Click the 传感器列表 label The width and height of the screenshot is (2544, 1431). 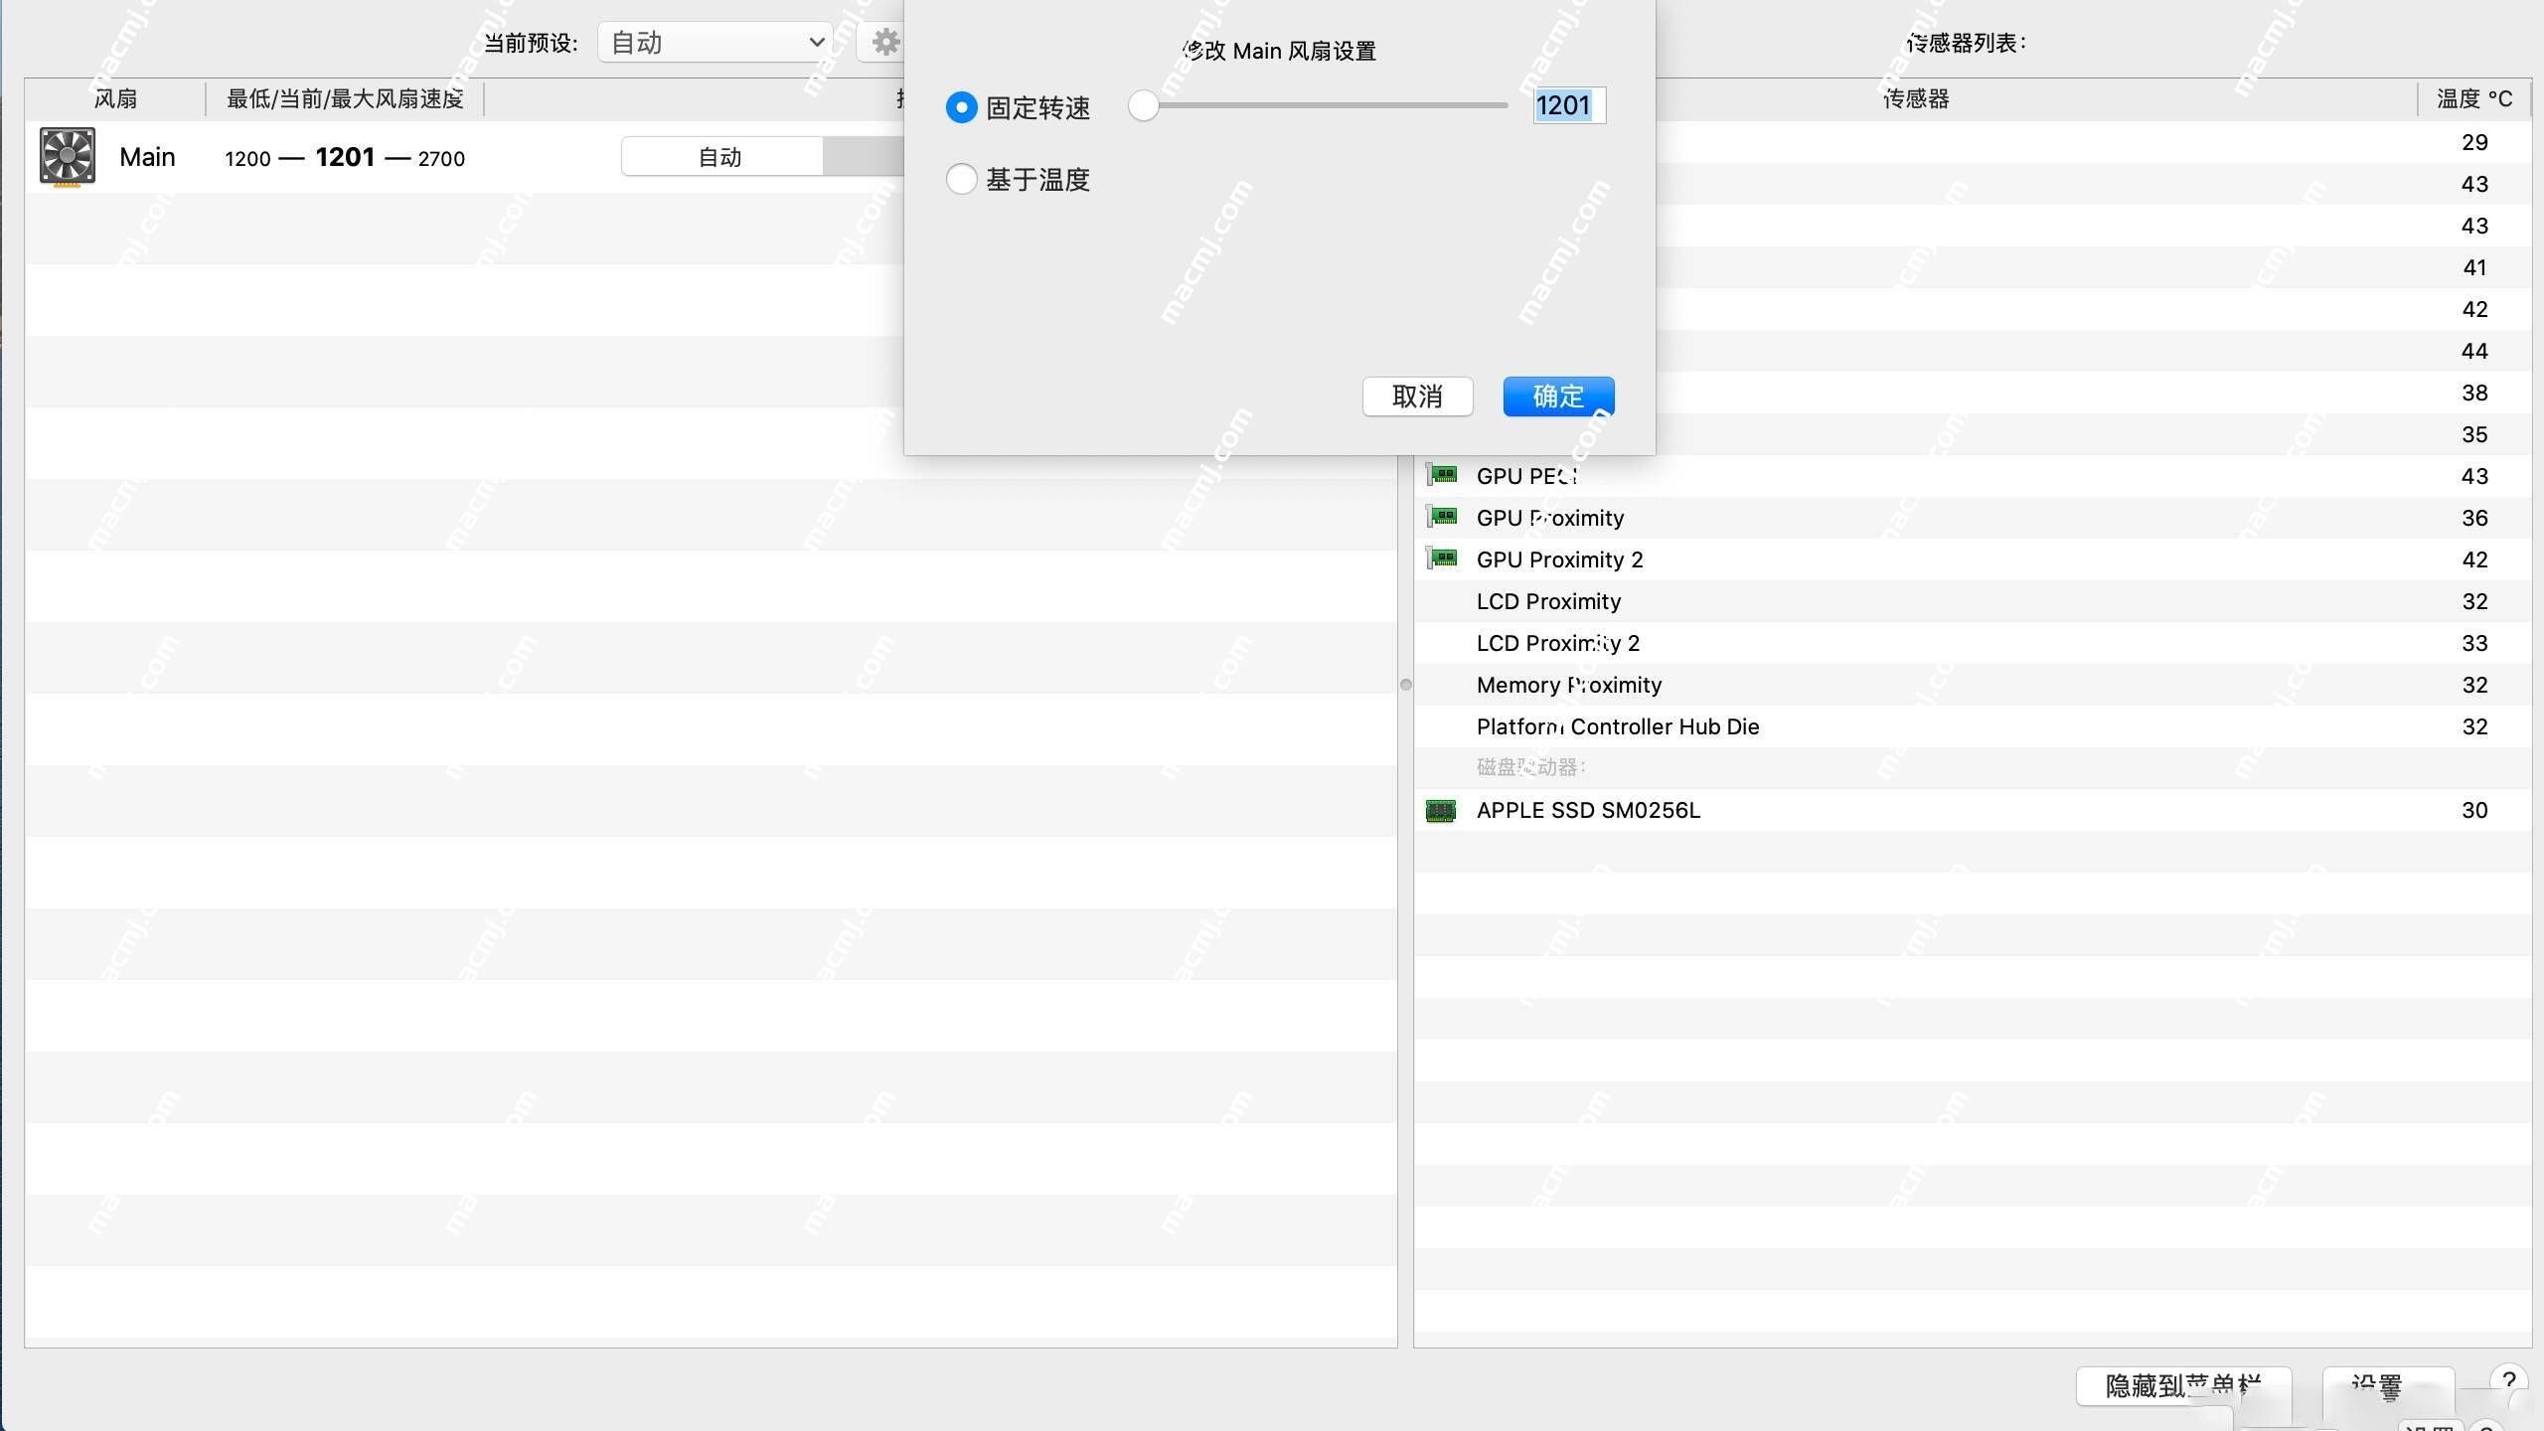coord(1967,43)
